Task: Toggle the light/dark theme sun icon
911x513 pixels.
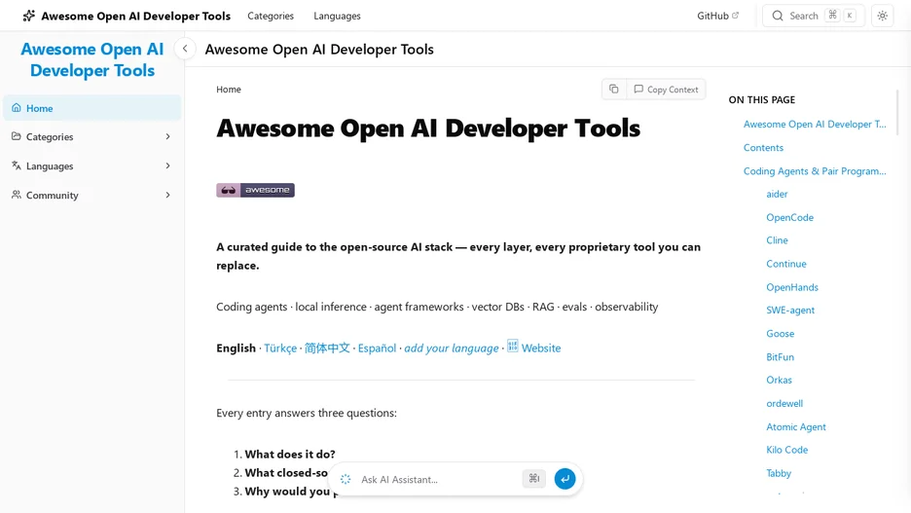Action: point(882,16)
